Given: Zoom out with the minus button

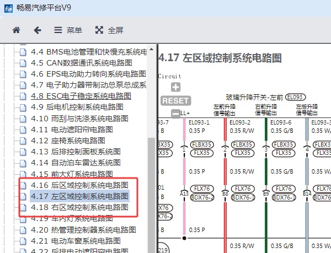Looking at the screenshot, I should pos(175,114).
